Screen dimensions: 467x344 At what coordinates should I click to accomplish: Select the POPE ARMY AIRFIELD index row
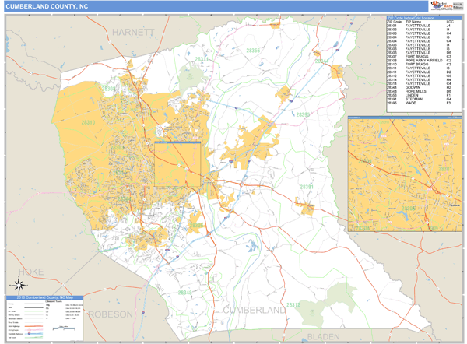[x=424, y=61]
